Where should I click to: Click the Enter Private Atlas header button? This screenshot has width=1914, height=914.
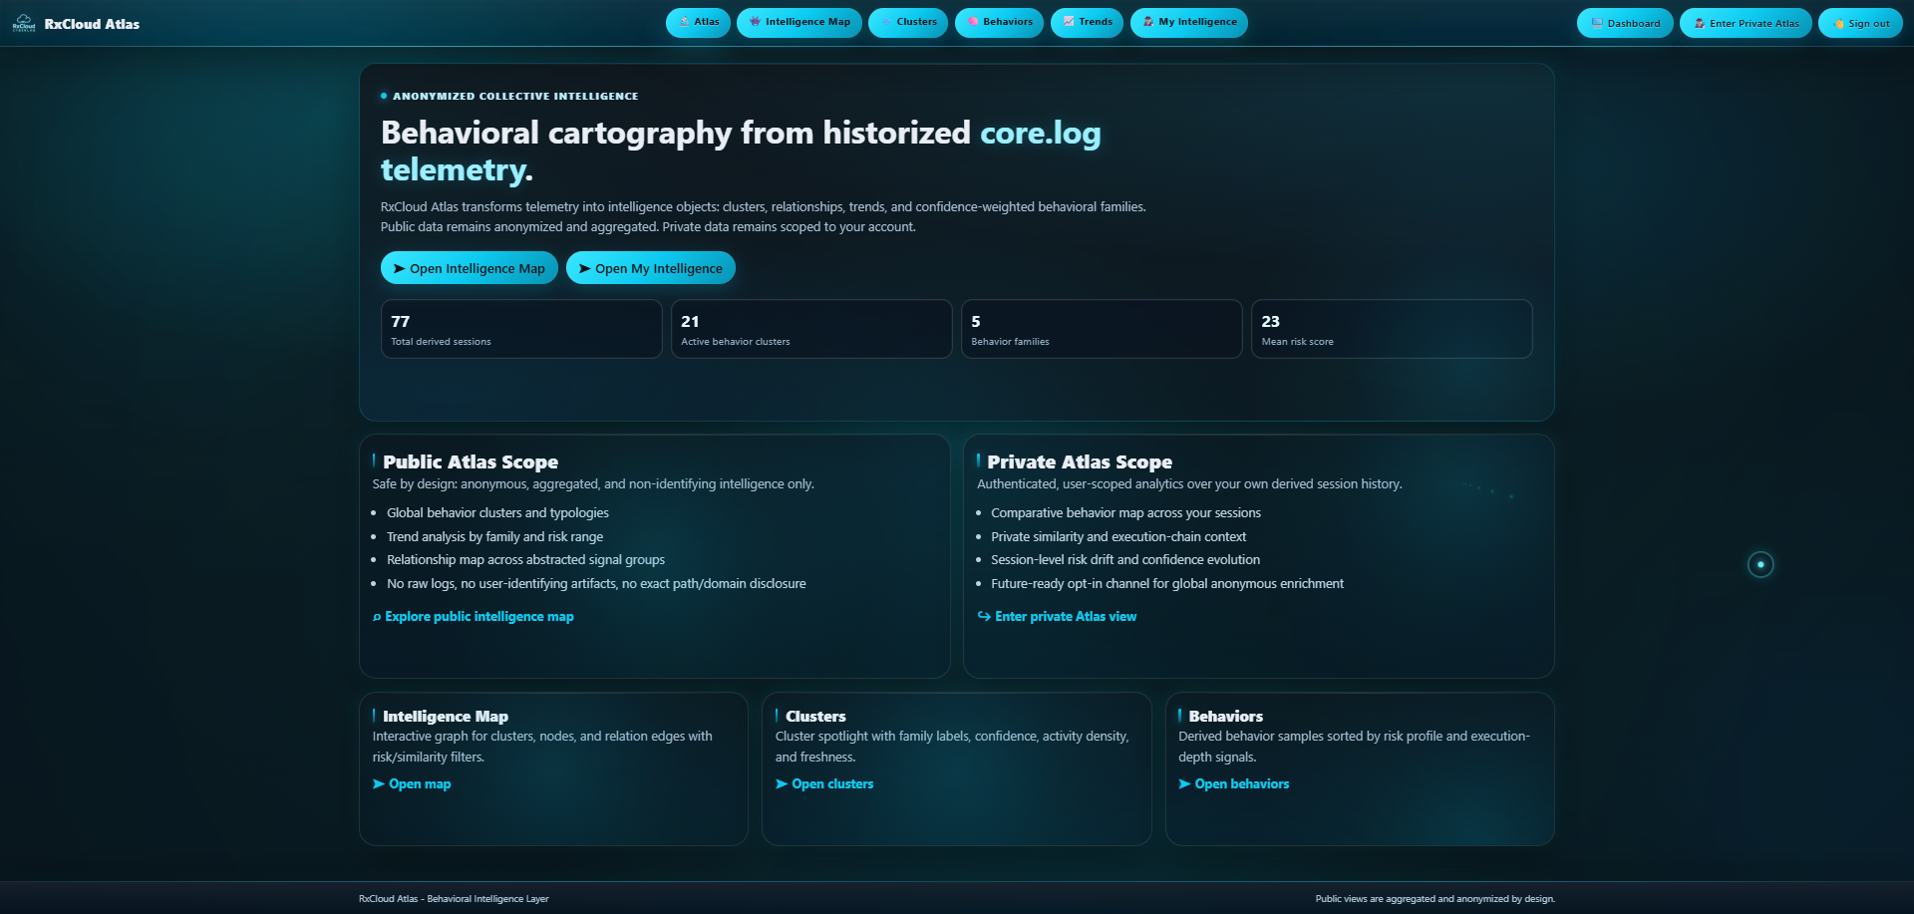click(1746, 23)
